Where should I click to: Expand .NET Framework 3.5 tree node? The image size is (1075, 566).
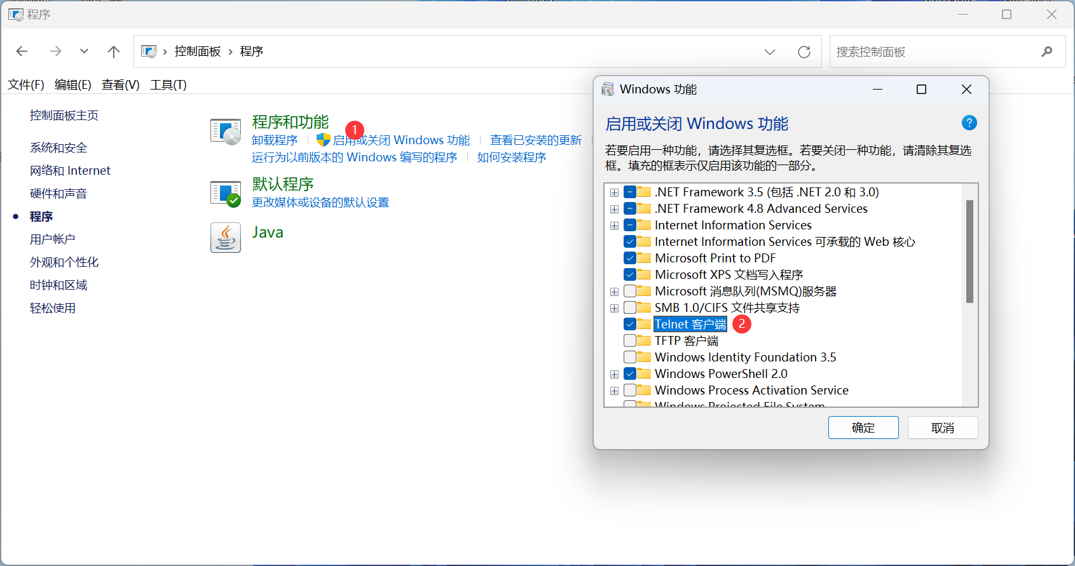[x=614, y=192]
